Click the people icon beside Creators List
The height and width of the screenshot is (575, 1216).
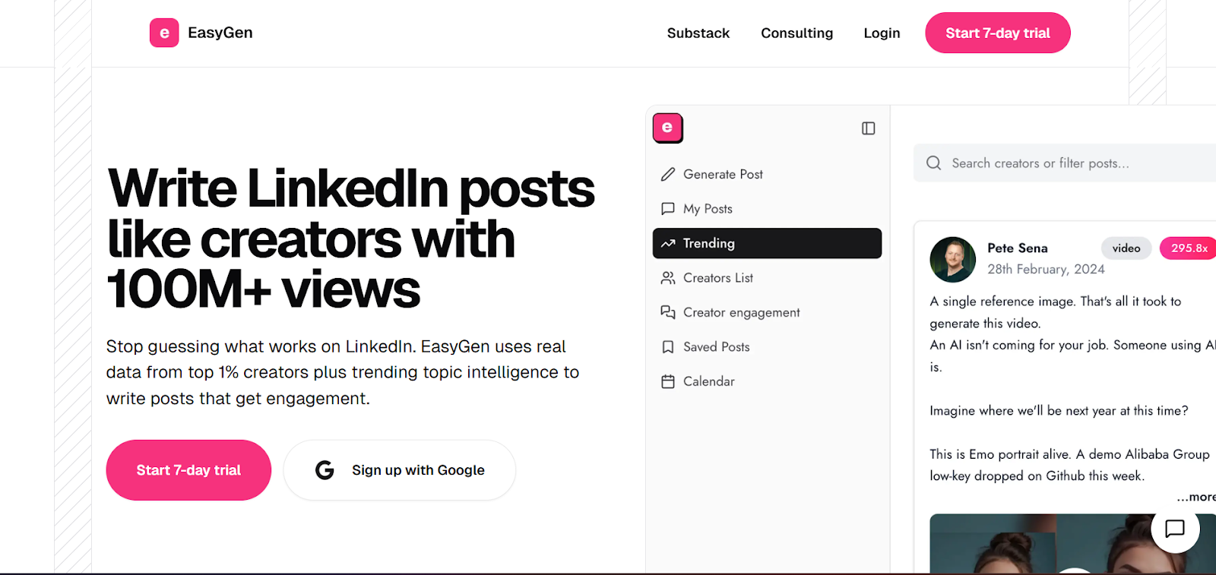[x=668, y=278]
